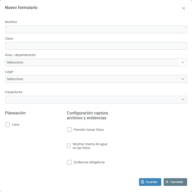Click the floppy disk icon on Guardar

tap(143, 182)
